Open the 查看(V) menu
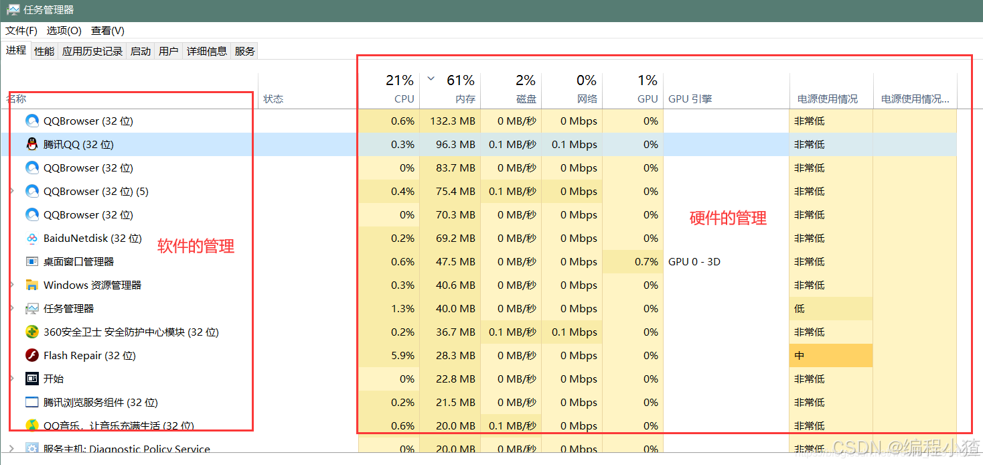983x465 pixels. tap(108, 31)
